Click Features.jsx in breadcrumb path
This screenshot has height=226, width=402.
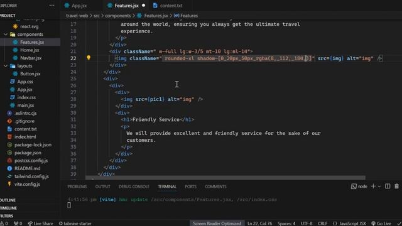tap(156, 16)
